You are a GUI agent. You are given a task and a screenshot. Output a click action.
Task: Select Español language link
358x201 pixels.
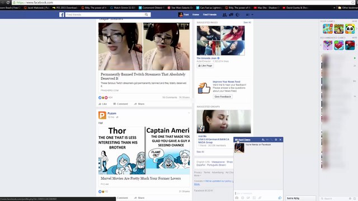[201, 165]
